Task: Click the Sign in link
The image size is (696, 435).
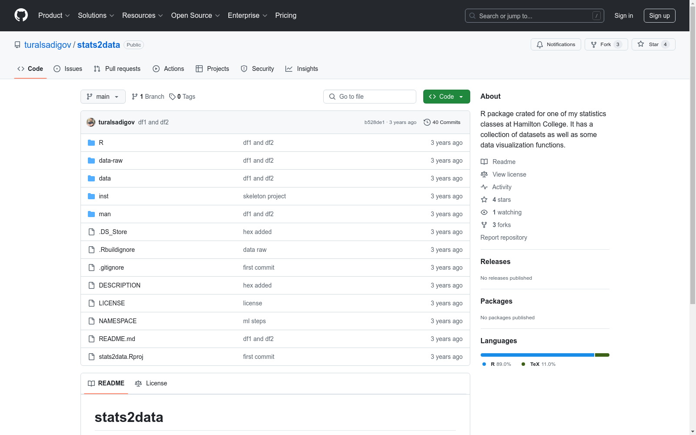Action: point(624,16)
